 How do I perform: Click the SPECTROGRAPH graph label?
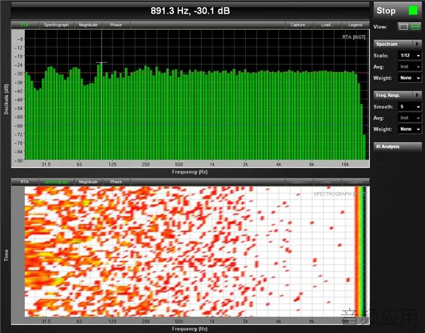(339, 194)
